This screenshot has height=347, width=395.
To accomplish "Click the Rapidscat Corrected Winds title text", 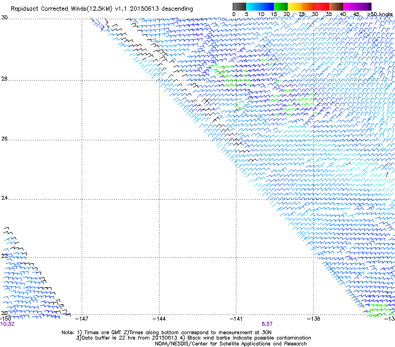I will pyautogui.click(x=102, y=9).
